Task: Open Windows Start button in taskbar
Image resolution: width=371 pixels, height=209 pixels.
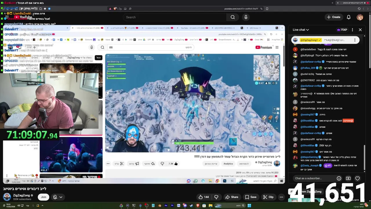Action: [249, 206]
